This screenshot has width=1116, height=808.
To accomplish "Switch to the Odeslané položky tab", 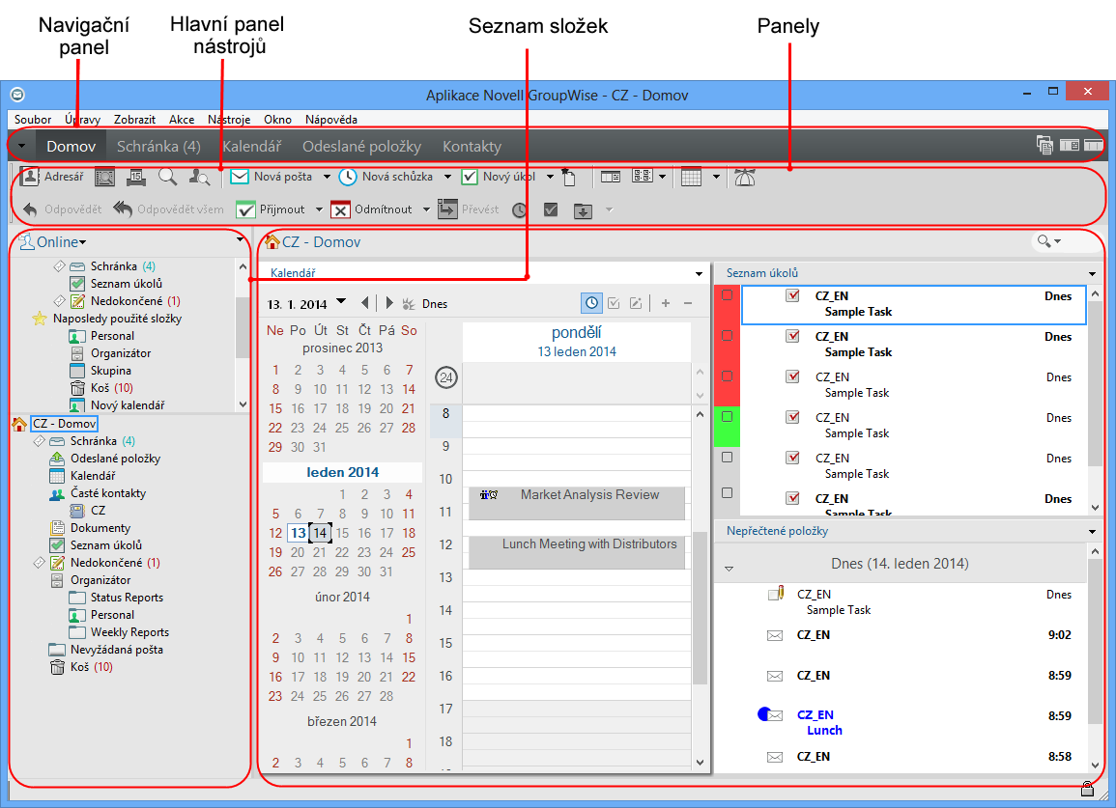I will [x=361, y=146].
